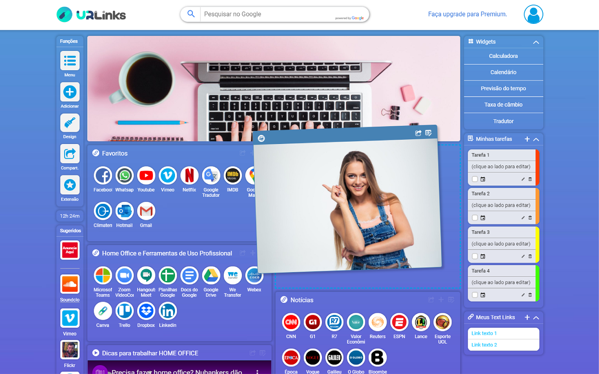Collapse the Widgets panel
This screenshot has width=599, height=374.
[x=536, y=42]
